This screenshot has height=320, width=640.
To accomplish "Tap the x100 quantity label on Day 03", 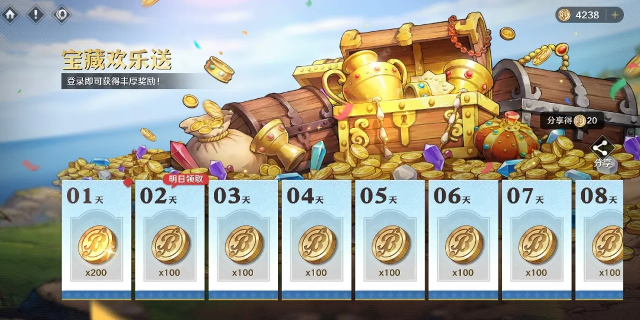I will [x=243, y=272].
